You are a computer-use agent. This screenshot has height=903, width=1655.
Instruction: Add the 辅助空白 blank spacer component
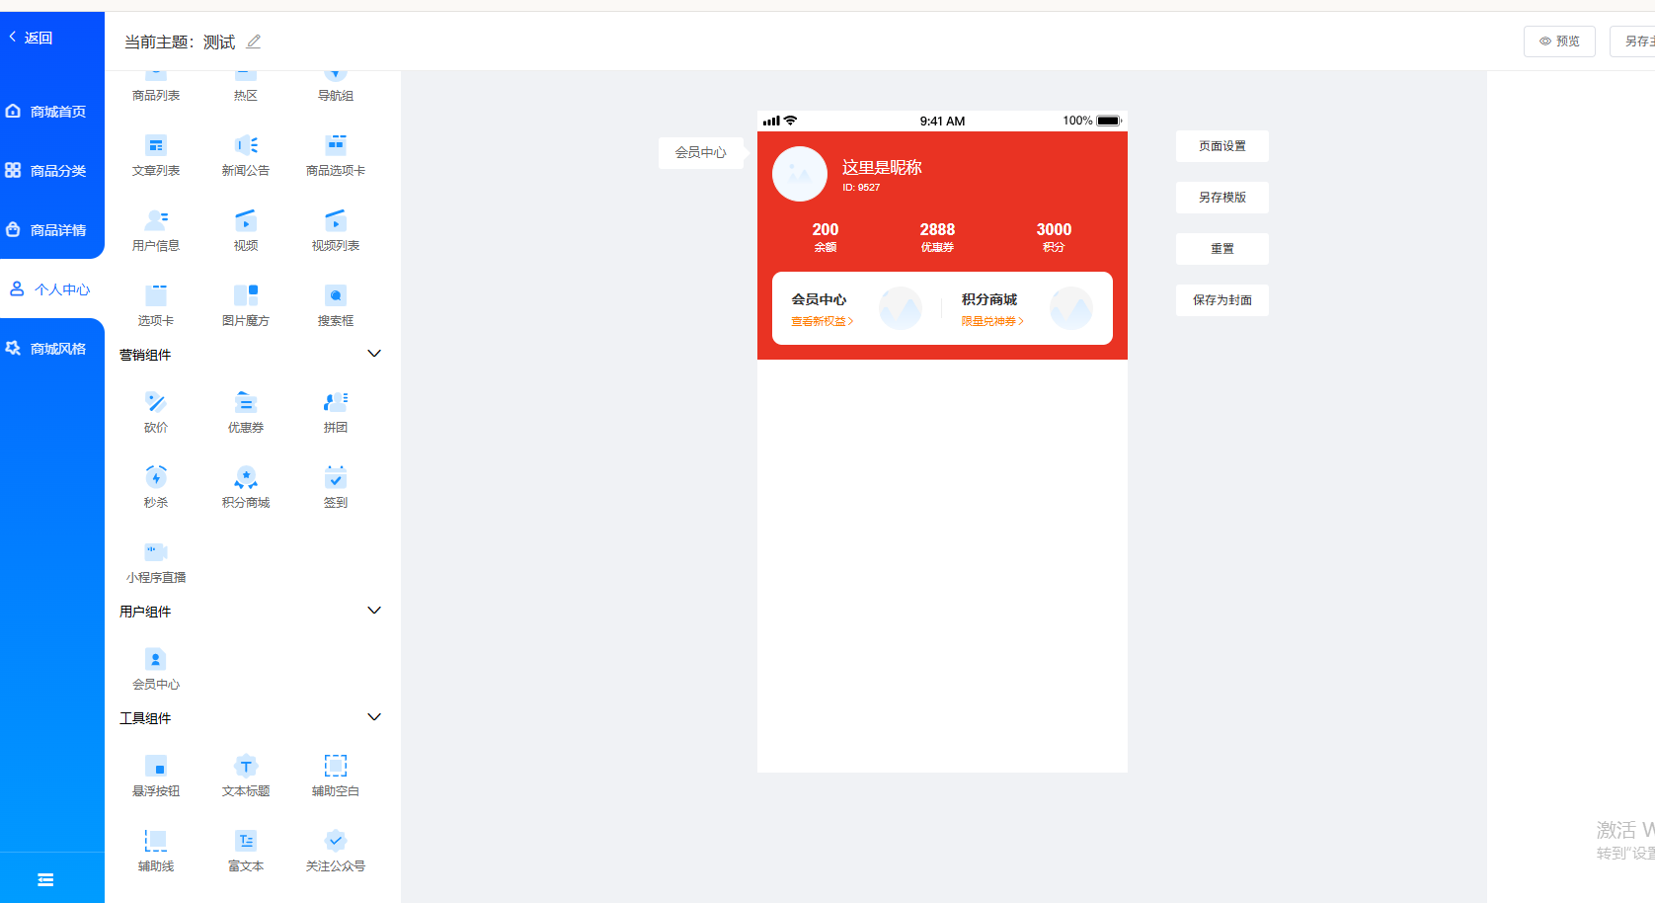pos(336,777)
